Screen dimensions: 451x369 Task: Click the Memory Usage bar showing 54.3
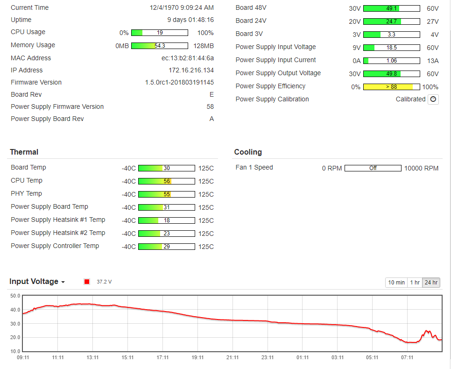click(160, 46)
